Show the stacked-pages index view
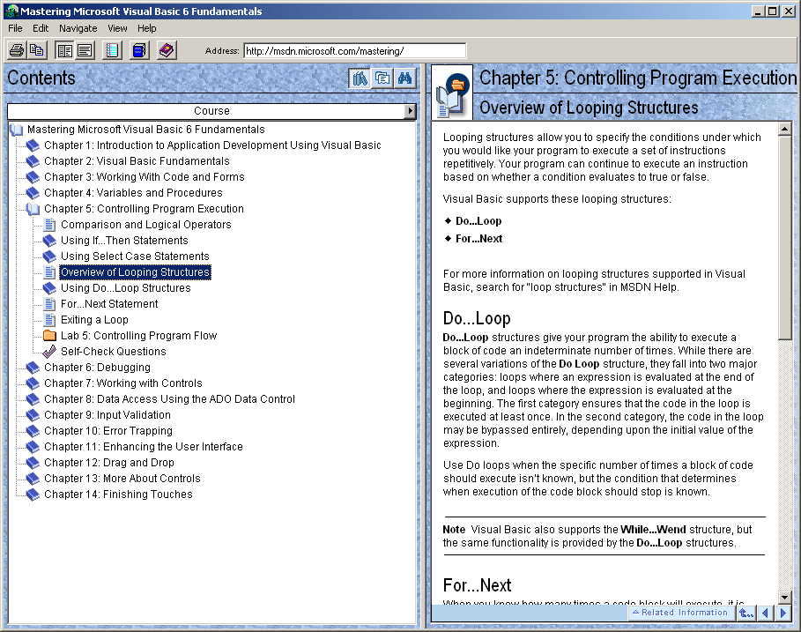This screenshot has height=632, width=801. point(382,78)
